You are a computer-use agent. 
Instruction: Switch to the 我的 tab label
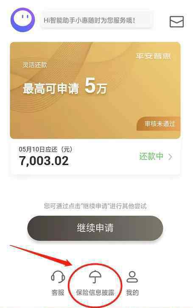pyautogui.click(x=132, y=293)
